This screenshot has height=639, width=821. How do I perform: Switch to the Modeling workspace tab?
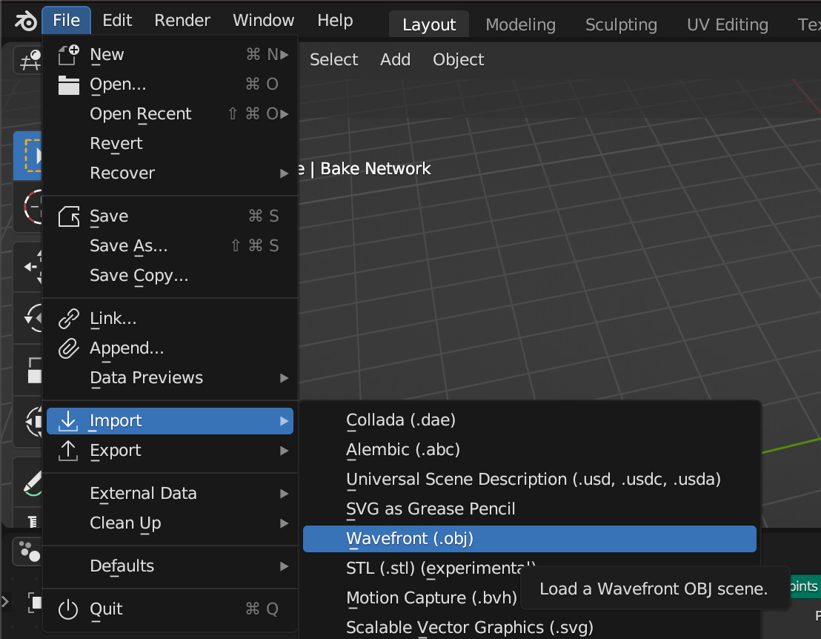(x=520, y=24)
